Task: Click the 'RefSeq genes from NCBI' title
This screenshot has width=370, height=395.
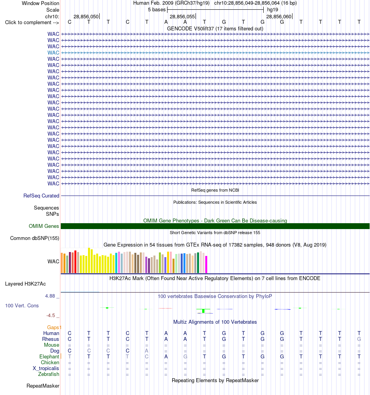Action: click(x=215, y=190)
